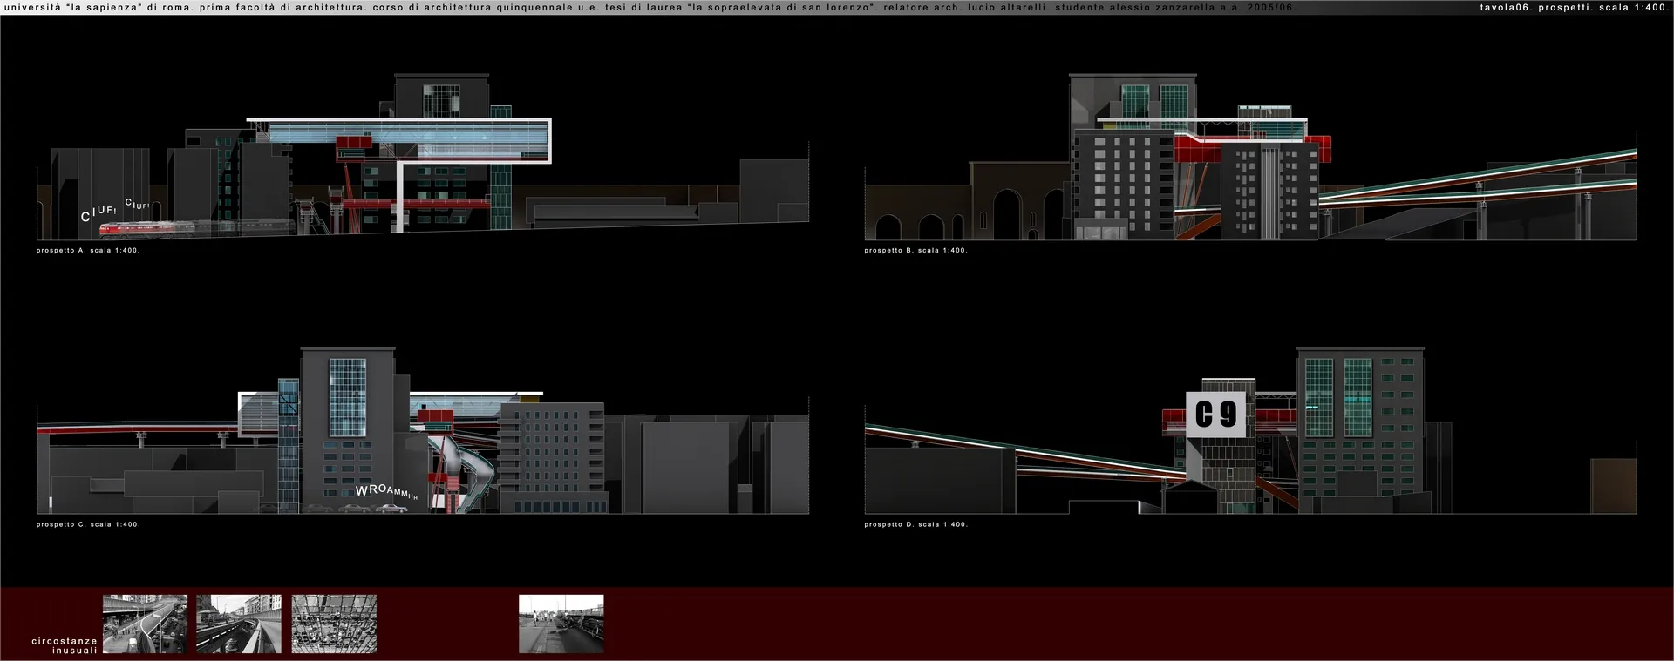Click the 'circostanze inusuali' label
The width and height of the screenshot is (1674, 661).
pos(65,646)
